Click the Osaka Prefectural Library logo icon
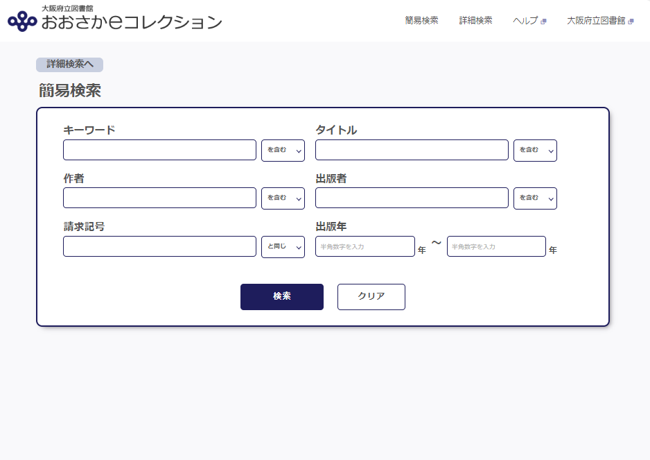Screen dimensions: 650x460 point(22,22)
